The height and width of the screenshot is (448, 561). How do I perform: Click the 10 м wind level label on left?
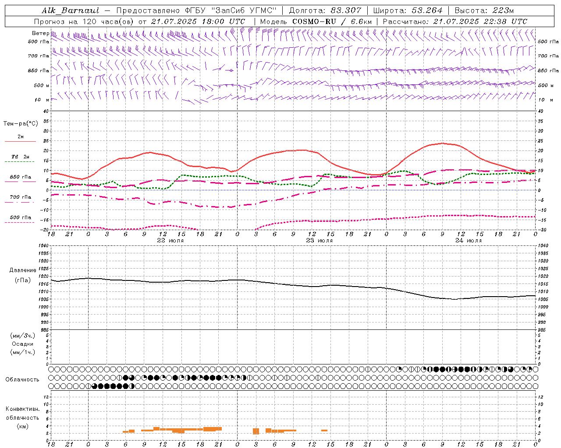pos(42,100)
